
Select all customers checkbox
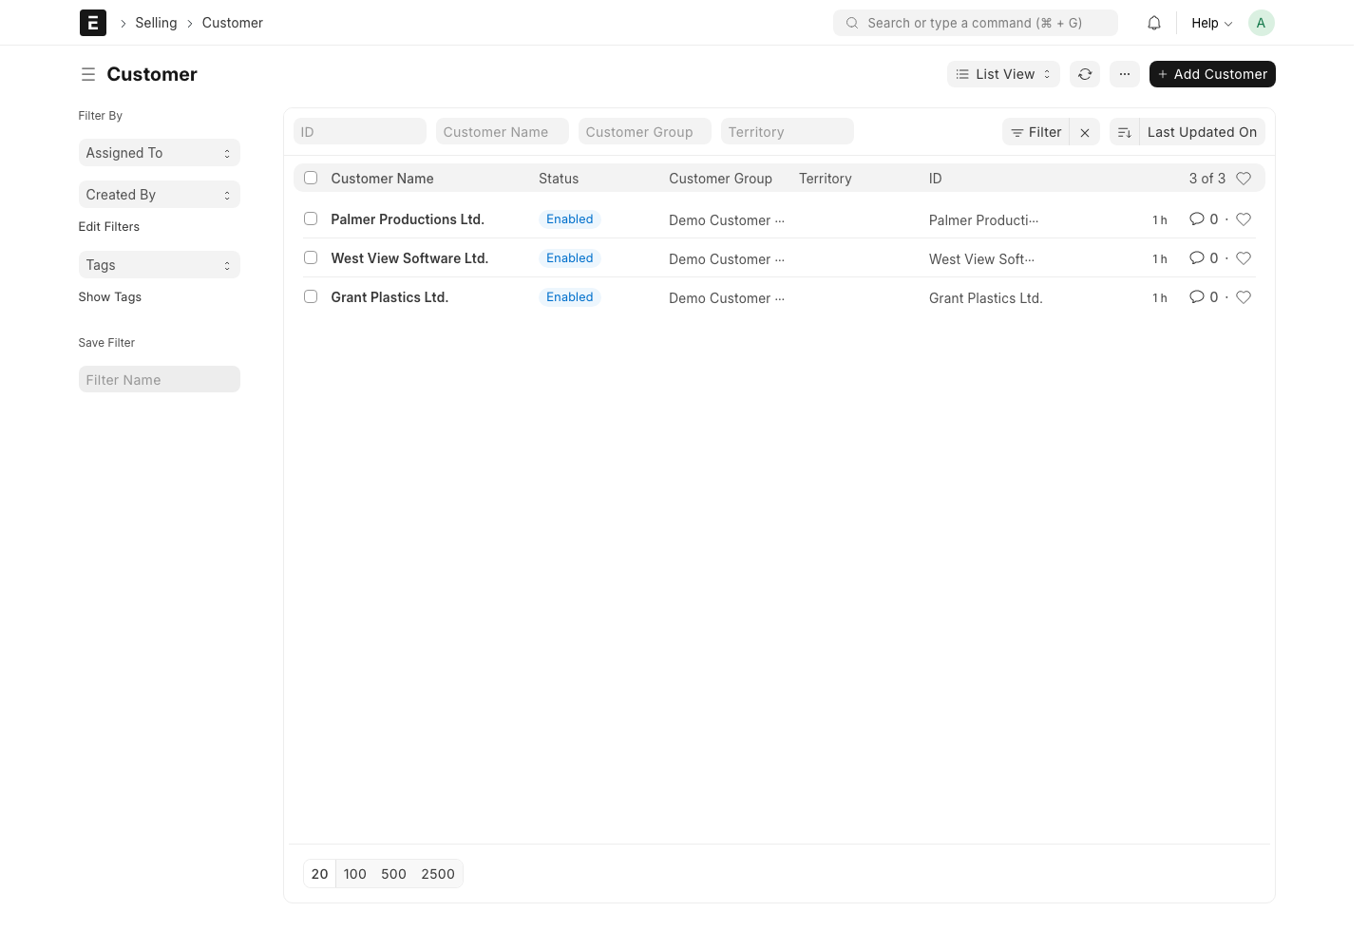pos(311,178)
